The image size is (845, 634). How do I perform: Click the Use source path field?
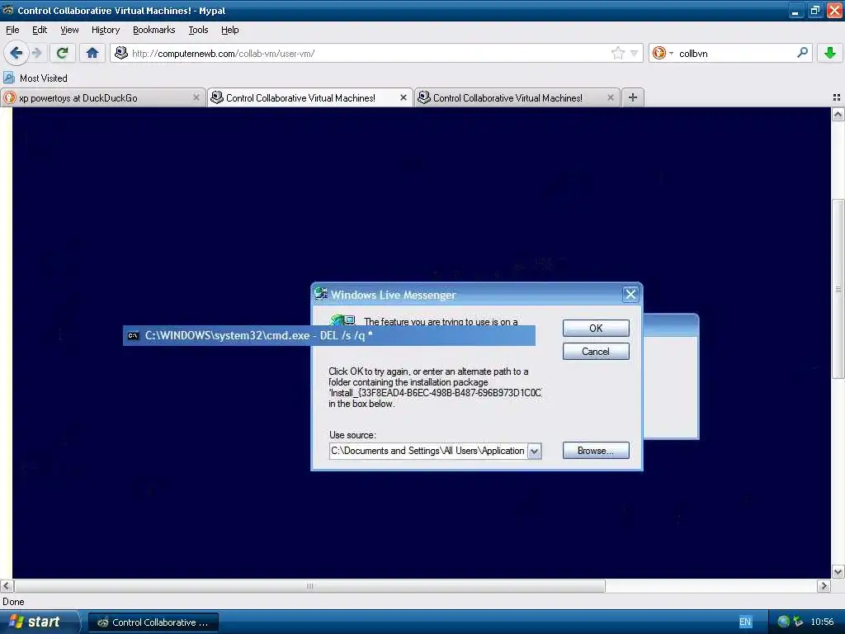point(428,452)
